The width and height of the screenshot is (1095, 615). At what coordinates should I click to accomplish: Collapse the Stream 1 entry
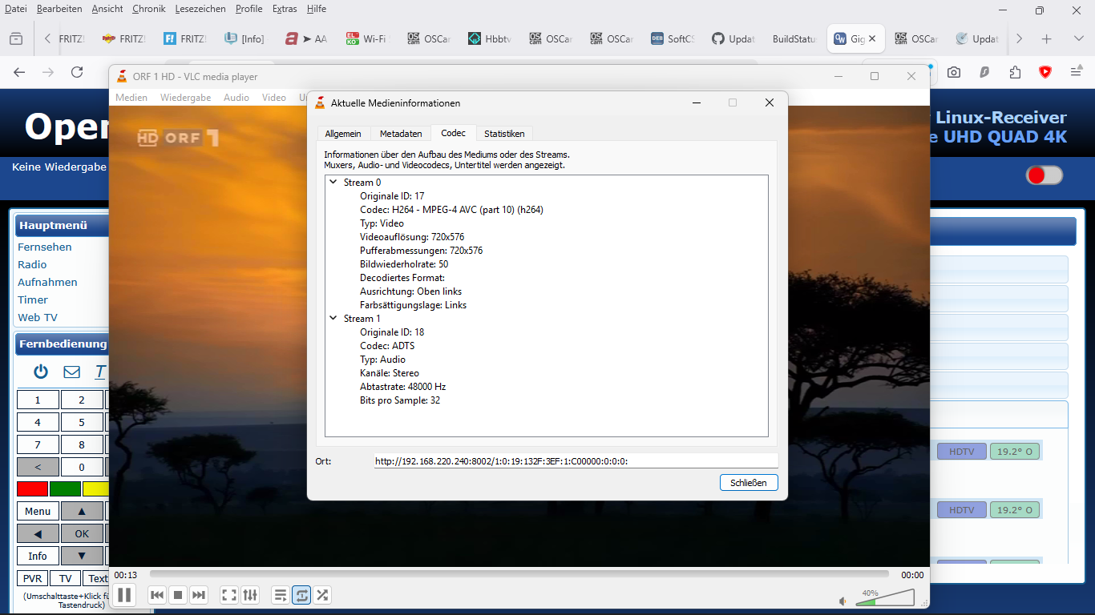[333, 318]
